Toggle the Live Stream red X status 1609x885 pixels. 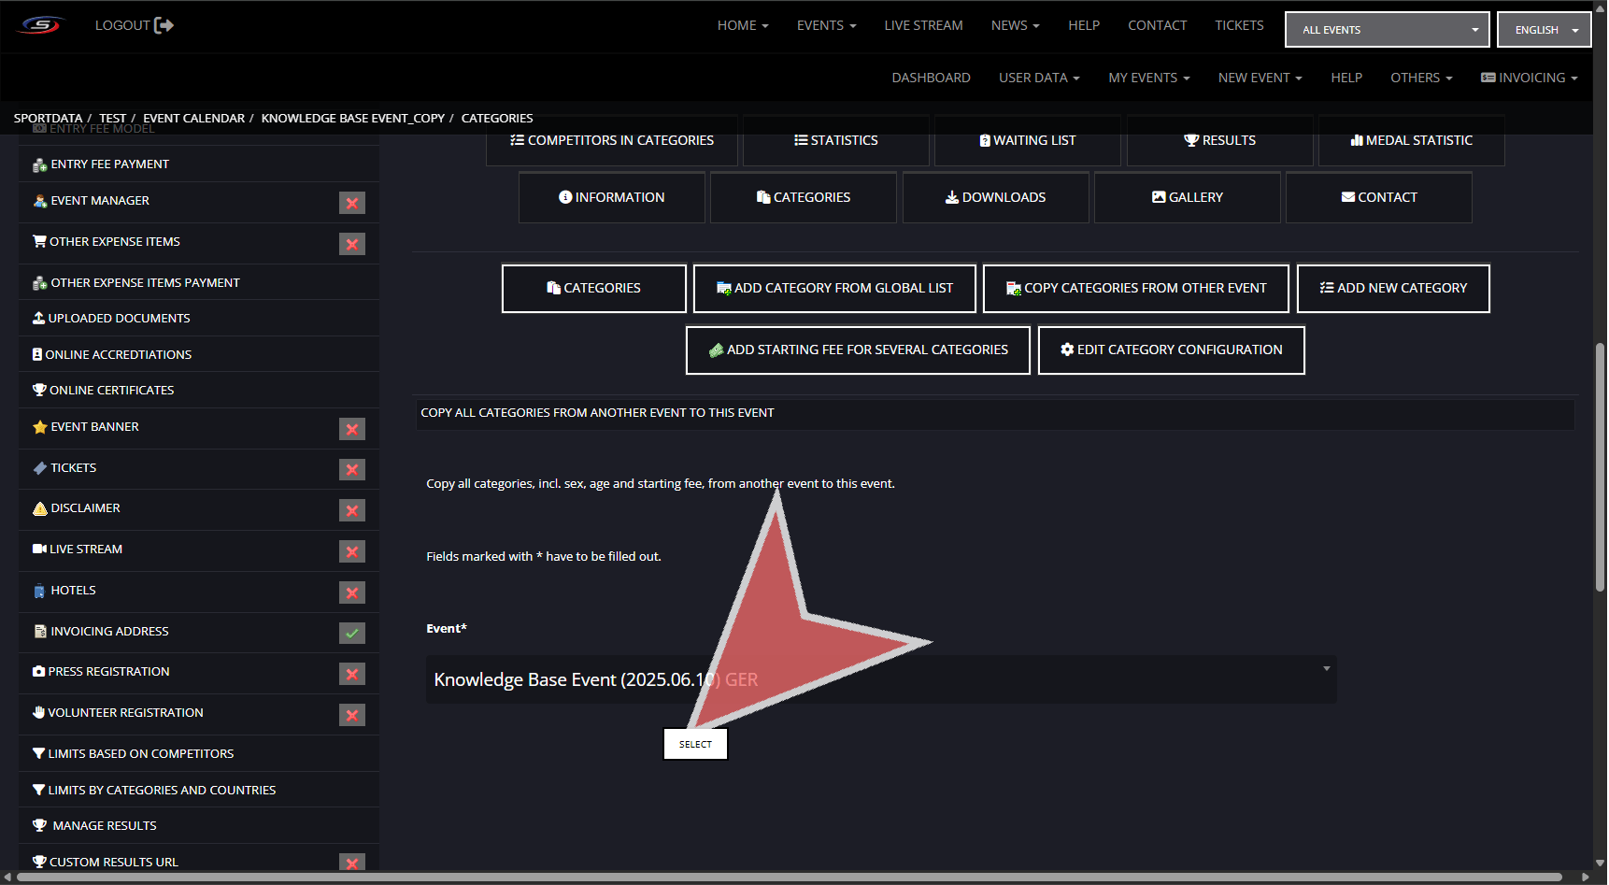[351, 551]
